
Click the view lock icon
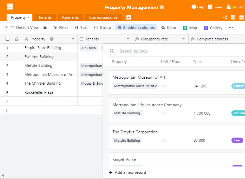45,28
